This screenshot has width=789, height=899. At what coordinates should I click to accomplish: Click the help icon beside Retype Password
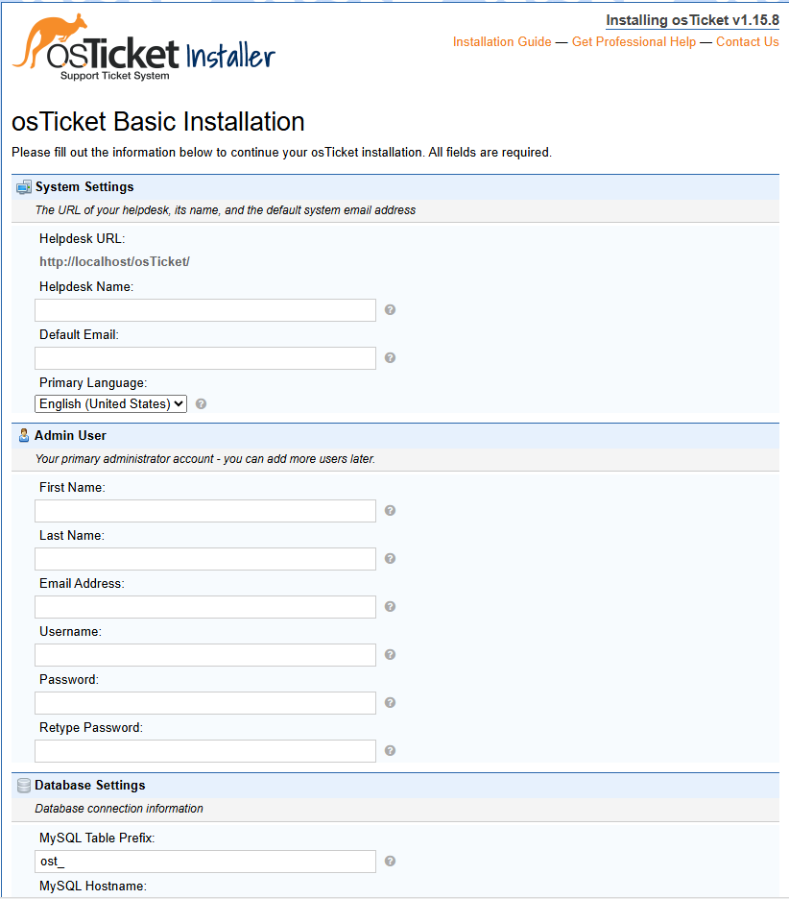tap(390, 750)
